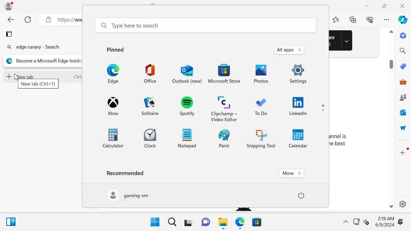Show hidden system tray icons

click(x=346, y=222)
